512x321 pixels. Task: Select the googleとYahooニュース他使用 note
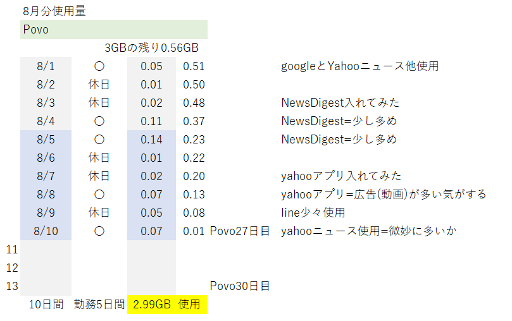click(359, 66)
